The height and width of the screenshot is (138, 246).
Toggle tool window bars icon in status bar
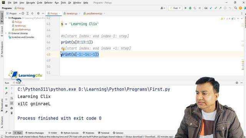pos(2,137)
